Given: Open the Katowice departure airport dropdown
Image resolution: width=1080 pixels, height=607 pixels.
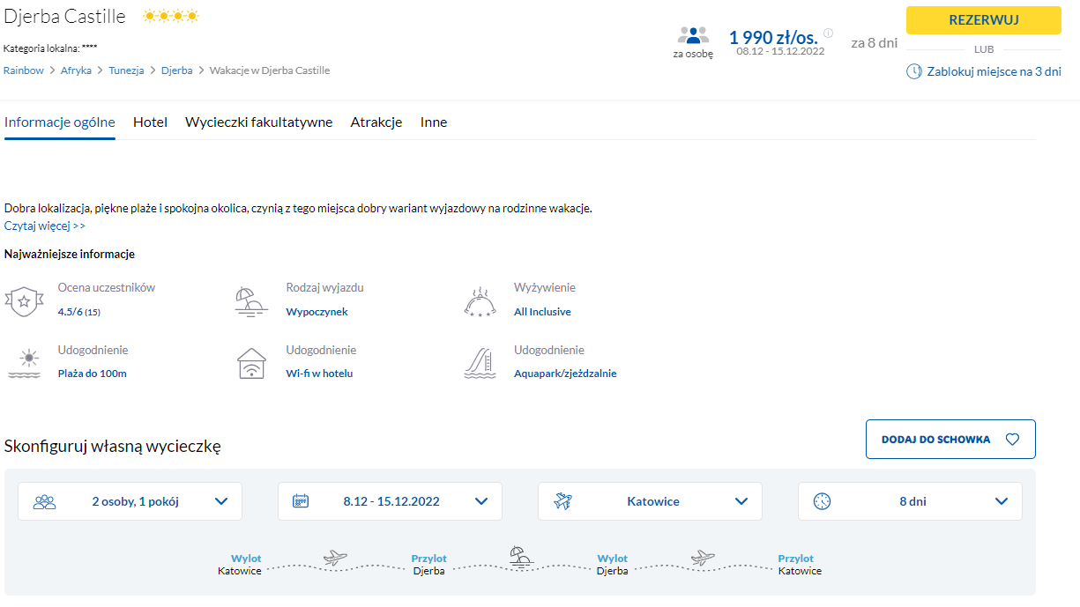Looking at the screenshot, I should point(650,501).
